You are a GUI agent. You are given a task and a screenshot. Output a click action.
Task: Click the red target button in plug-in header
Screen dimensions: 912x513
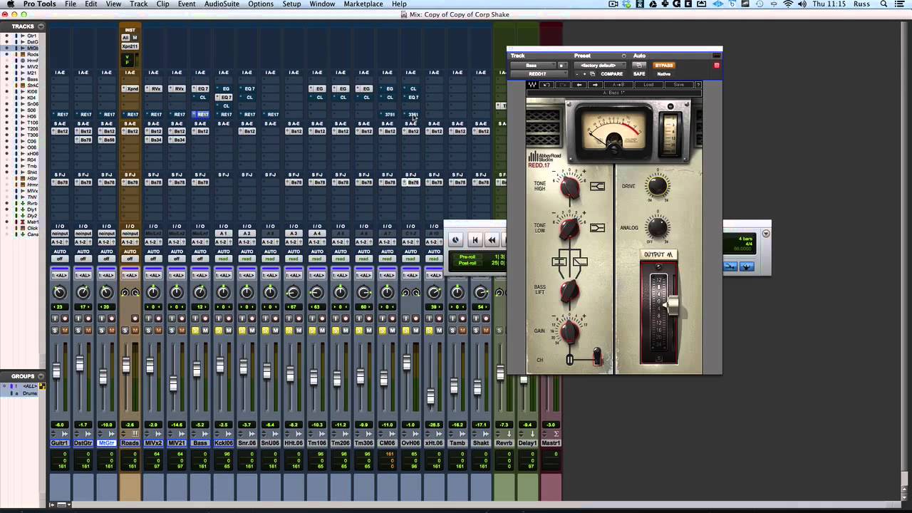pyautogui.click(x=717, y=66)
